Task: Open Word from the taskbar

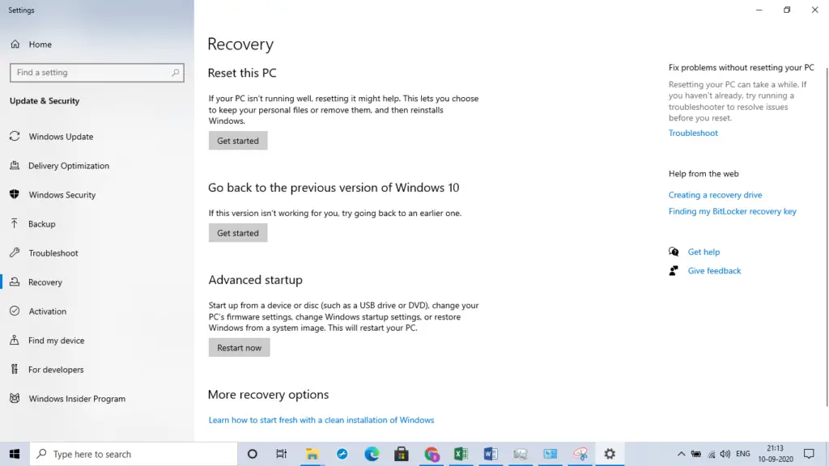Action: click(491, 454)
